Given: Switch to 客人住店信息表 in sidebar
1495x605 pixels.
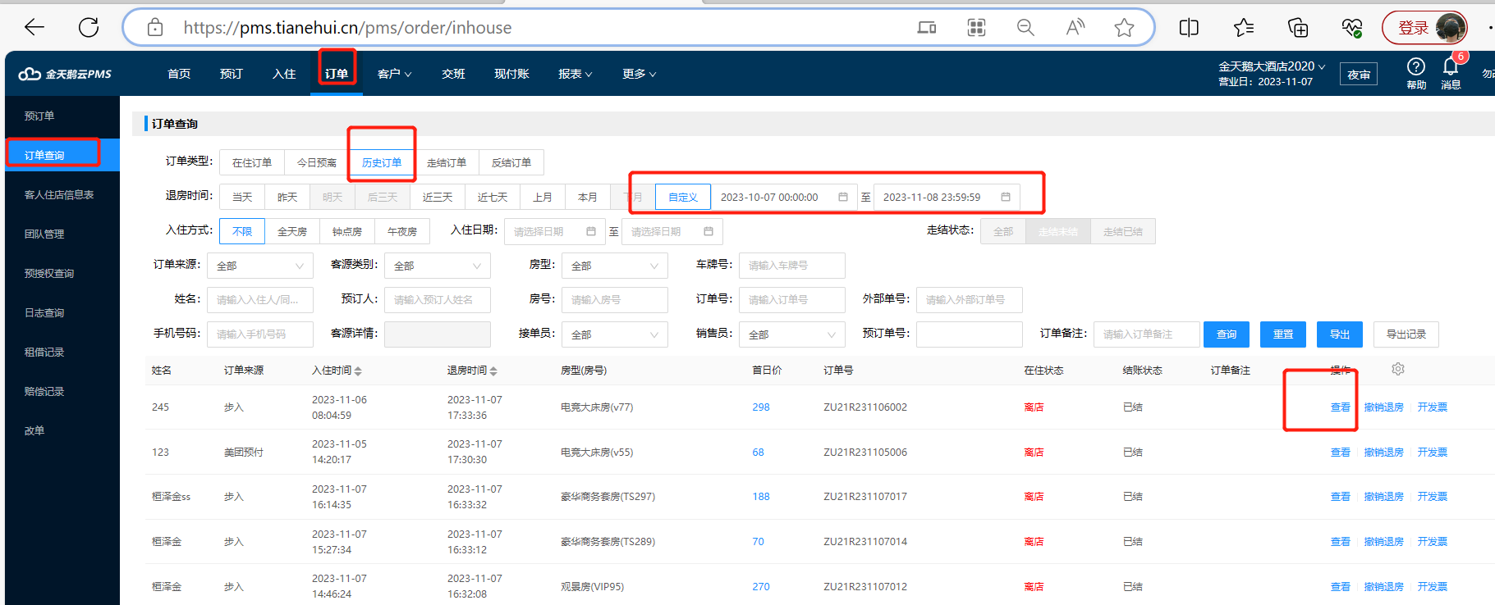Looking at the screenshot, I should 59,194.
